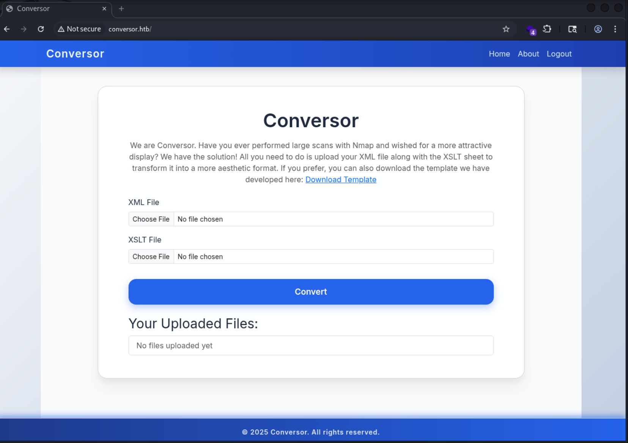This screenshot has height=443, width=628.
Task: Click the 'XML File' label
Action: [x=144, y=202]
